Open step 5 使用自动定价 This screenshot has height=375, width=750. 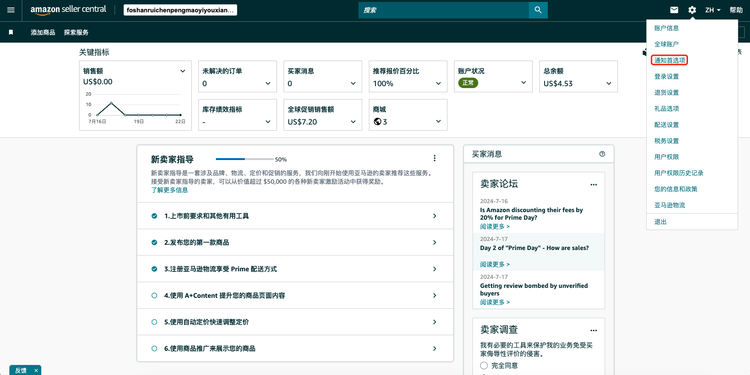click(295, 322)
